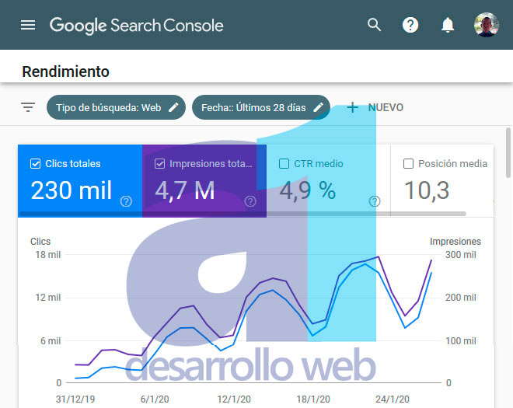Open the Tipo de búsqueda: Web filter
The height and width of the screenshot is (408, 513).
107,107
